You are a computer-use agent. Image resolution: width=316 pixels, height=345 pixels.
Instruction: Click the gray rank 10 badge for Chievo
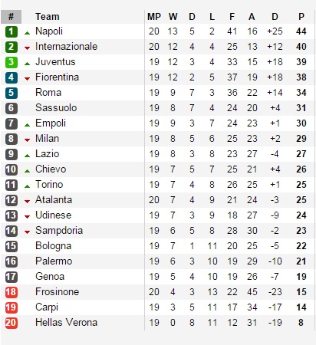(x=12, y=169)
